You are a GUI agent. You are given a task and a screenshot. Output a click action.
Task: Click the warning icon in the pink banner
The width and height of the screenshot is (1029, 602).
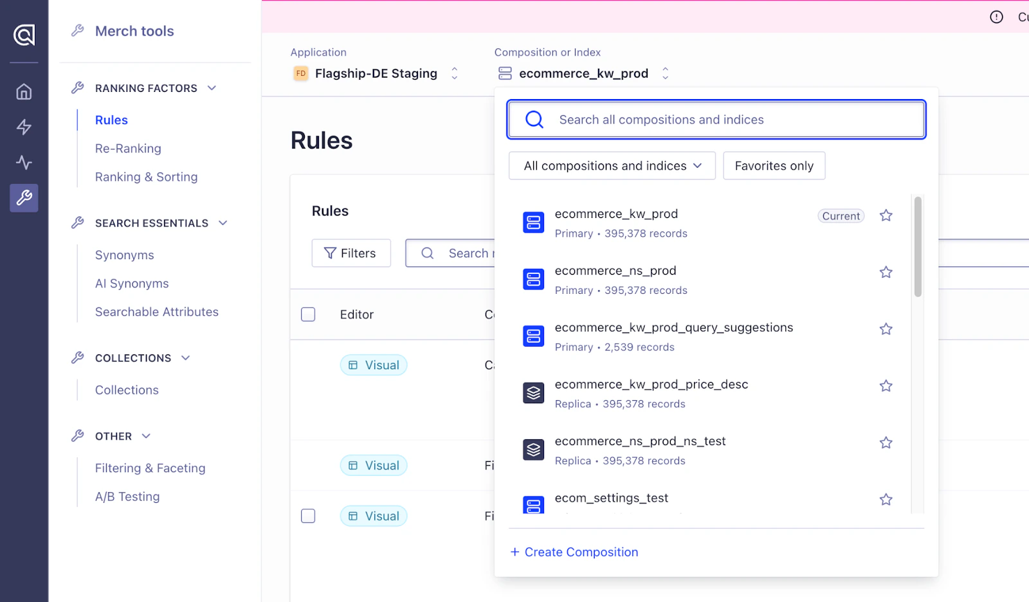(x=996, y=17)
